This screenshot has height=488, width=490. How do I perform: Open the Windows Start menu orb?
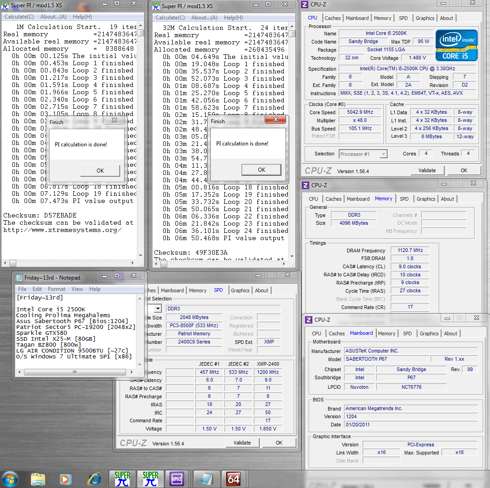[10, 478]
